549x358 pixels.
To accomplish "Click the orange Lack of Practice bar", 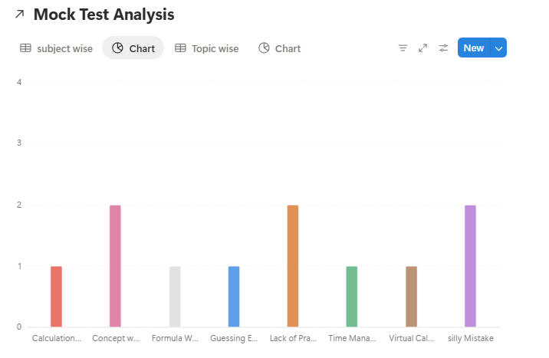I will click(292, 266).
